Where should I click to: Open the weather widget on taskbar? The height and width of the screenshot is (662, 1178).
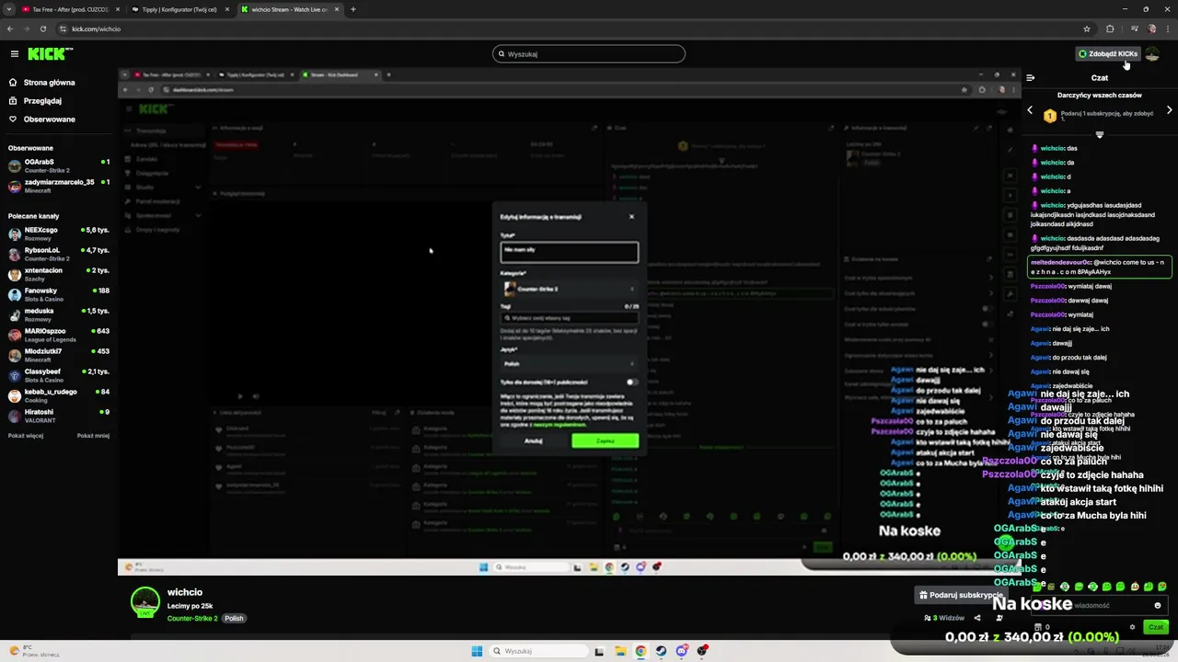pyautogui.click(x=35, y=651)
